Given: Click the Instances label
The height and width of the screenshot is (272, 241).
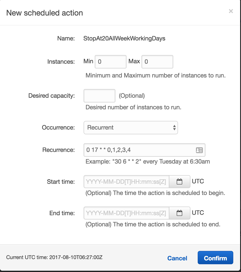Looking at the screenshot, I should [61, 62].
